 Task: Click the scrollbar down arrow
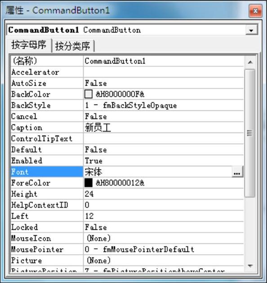pos(250,266)
